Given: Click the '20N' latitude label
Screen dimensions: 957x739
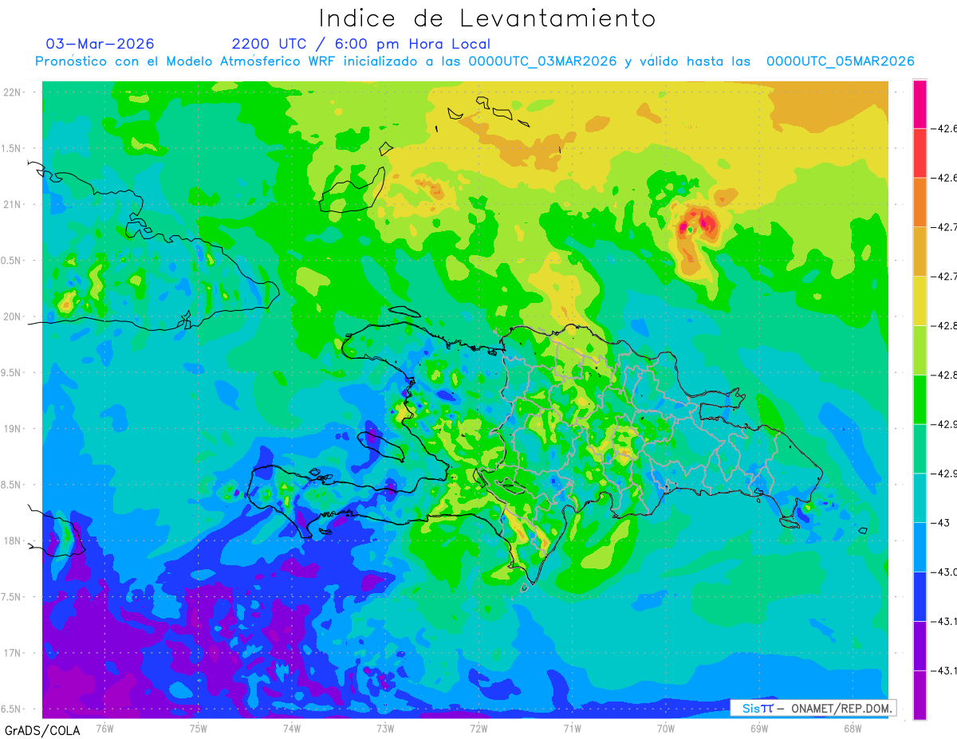Looking at the screenshot, I should pos(12,316).
